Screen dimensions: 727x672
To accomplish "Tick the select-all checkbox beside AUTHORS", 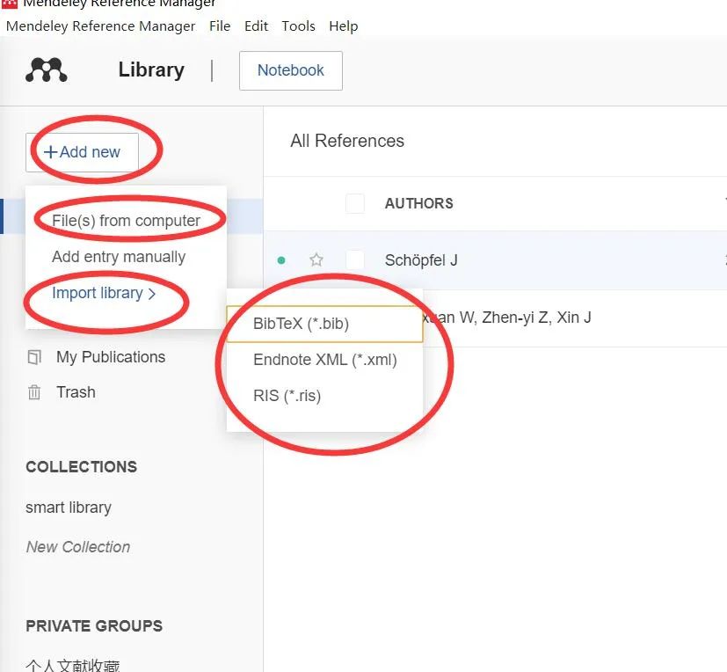I will pos(355,203).
